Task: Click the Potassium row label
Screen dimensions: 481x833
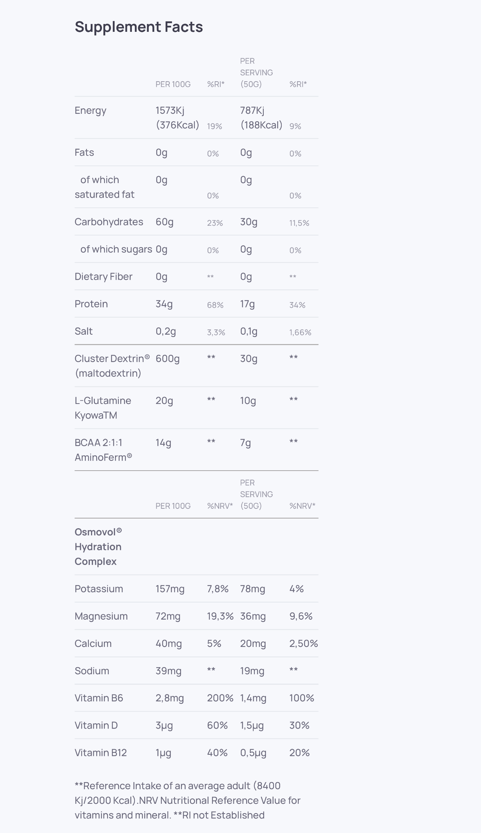Action: pyautogui.click(x=99, y=589)
